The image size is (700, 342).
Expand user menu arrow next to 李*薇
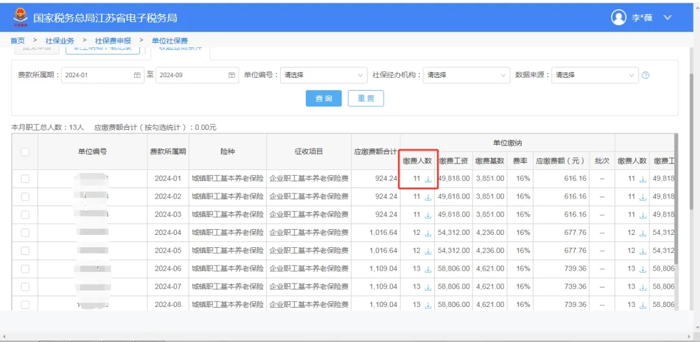668,18
